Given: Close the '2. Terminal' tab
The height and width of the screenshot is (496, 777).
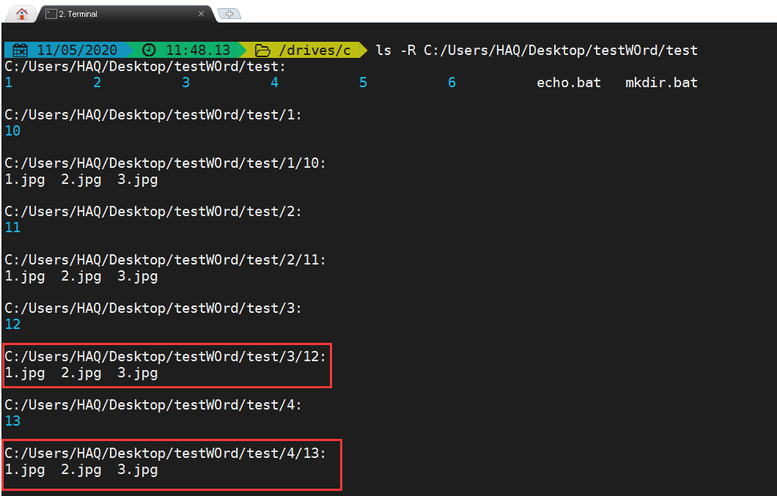Looking at the screenshot, I should point(201,14).
